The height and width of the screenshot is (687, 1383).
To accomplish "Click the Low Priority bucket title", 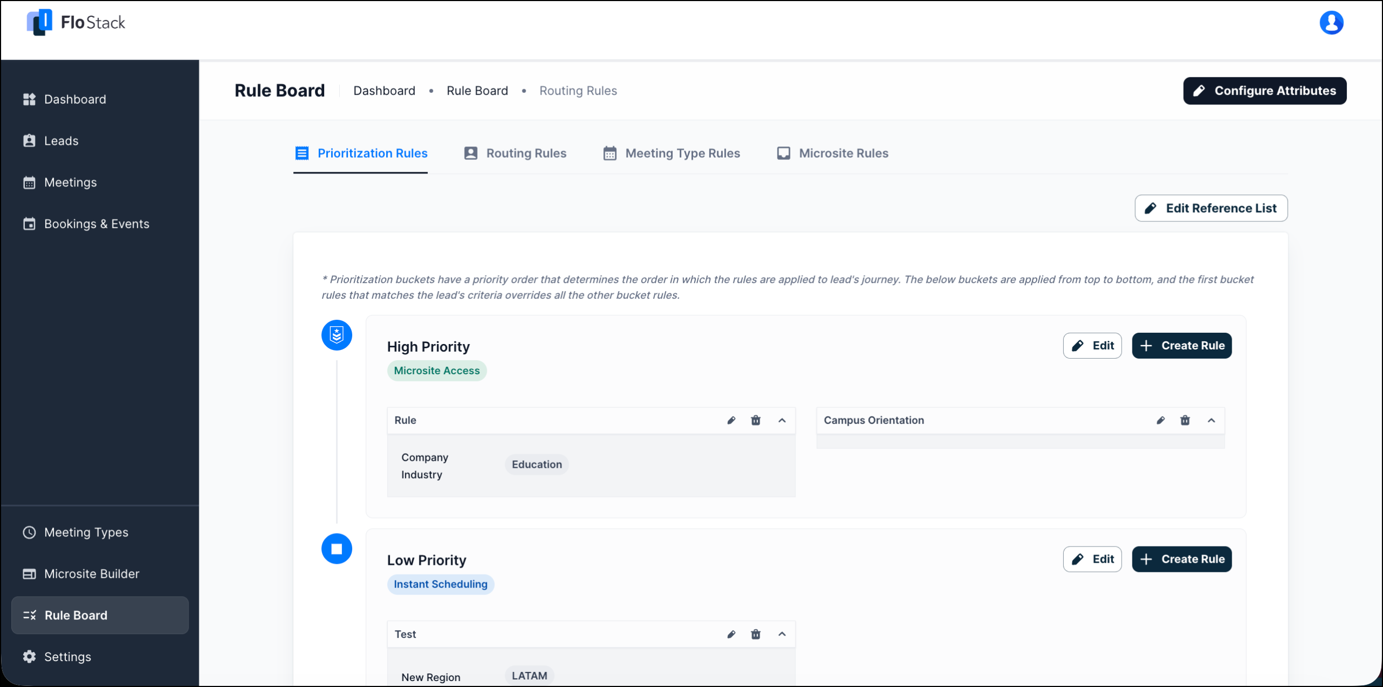I will (427, 560).
